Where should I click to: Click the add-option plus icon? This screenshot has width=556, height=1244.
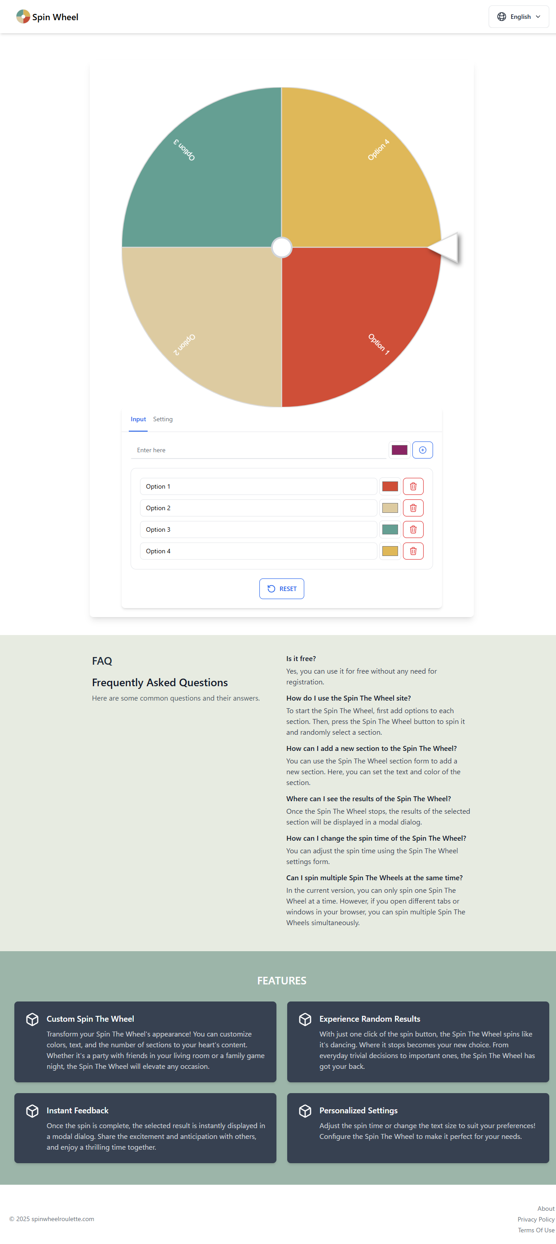422,450
